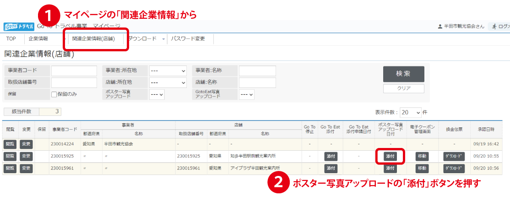Click 変更 button for 230015961 row

[x=26, y=168]
